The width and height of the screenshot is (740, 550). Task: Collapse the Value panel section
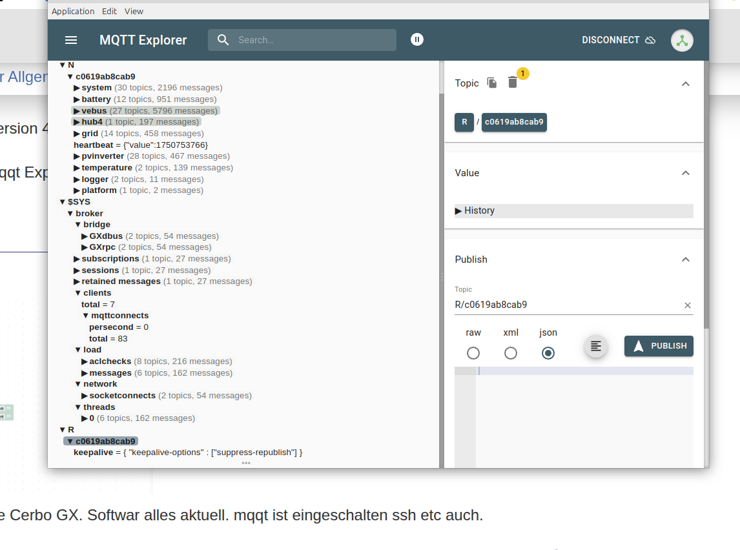(x=686, y=173)
